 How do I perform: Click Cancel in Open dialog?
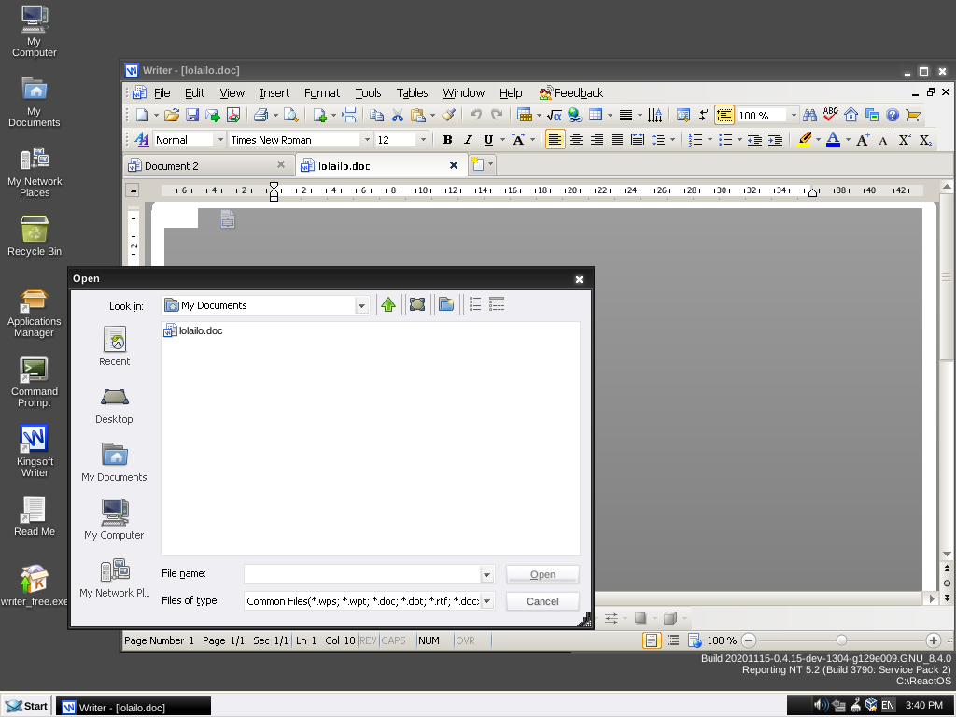(x=542, y=601)
